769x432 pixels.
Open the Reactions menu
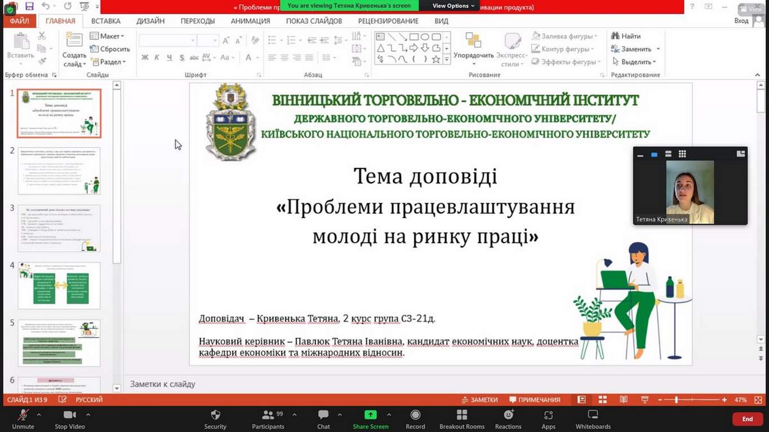(508, 415)
